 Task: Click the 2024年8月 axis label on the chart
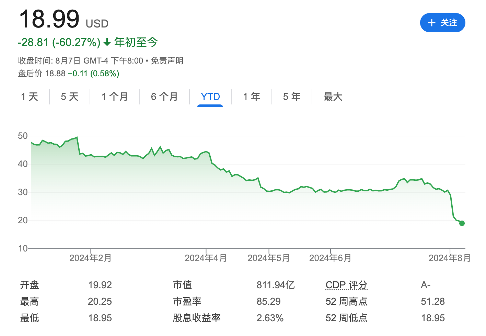[x=450, y=258]
